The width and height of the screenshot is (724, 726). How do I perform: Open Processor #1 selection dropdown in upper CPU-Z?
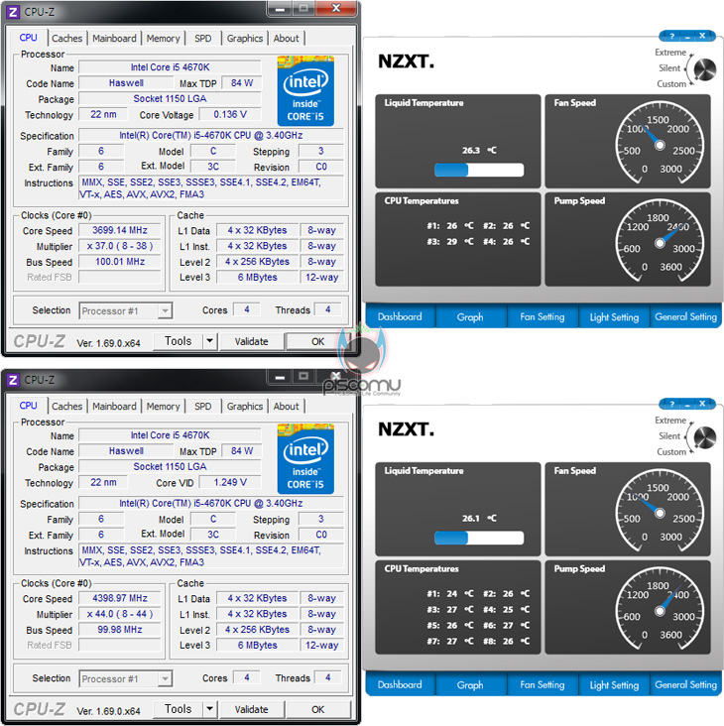pos(126,310)
